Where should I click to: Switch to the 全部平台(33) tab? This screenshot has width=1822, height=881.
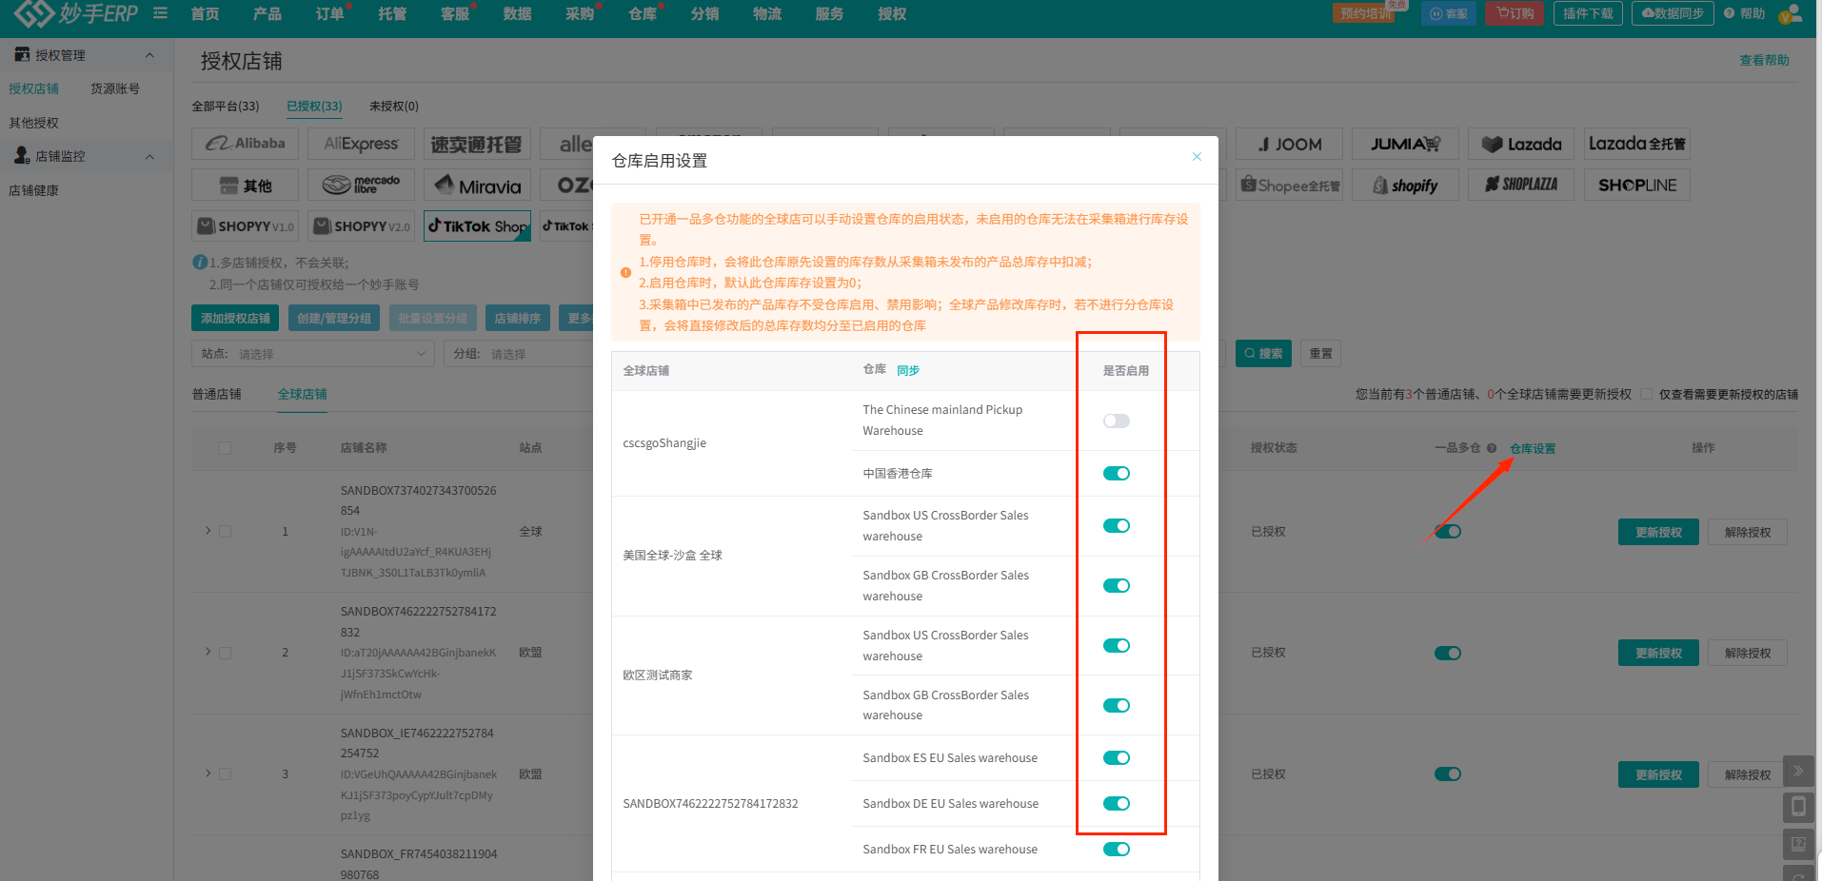[x=226, y=107]
